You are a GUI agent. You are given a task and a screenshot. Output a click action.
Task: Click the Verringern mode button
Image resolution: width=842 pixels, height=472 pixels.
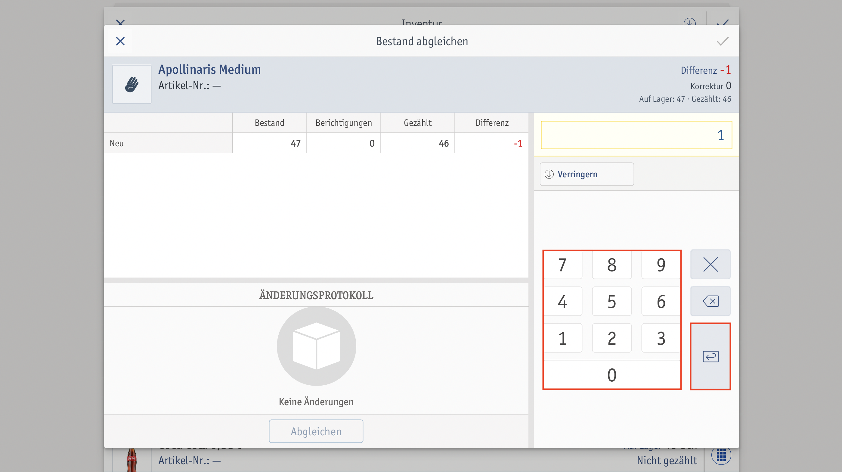coord(587,174)
